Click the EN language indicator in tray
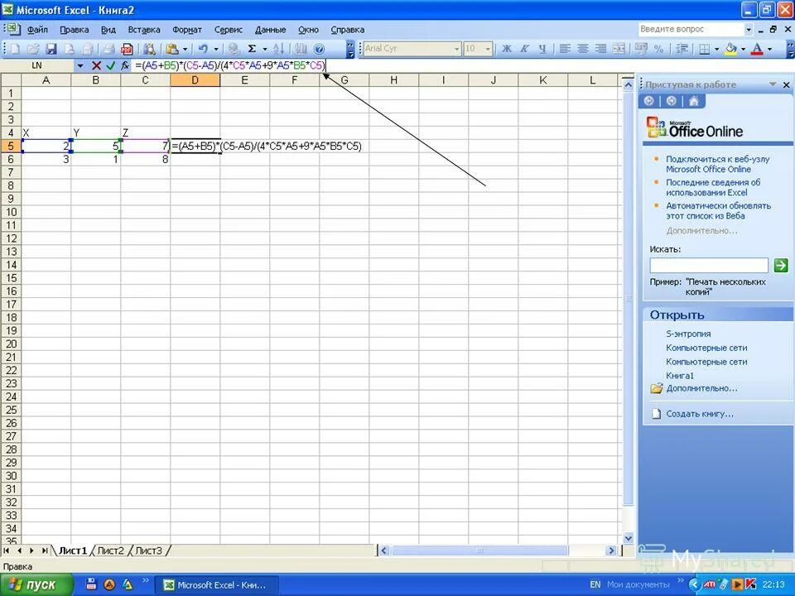The image size is (795, 596). coord(595,585)
